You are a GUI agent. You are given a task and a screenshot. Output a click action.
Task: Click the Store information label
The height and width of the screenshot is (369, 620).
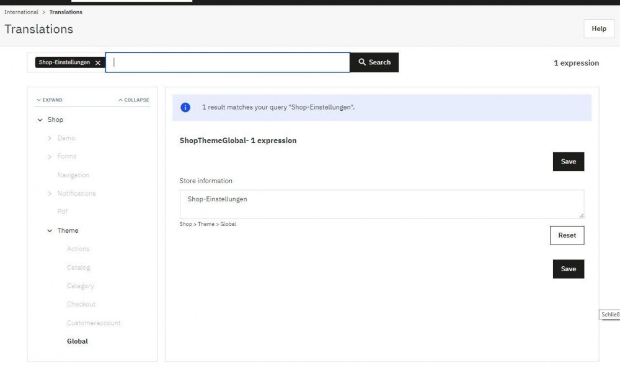click(x=206, y=181)
